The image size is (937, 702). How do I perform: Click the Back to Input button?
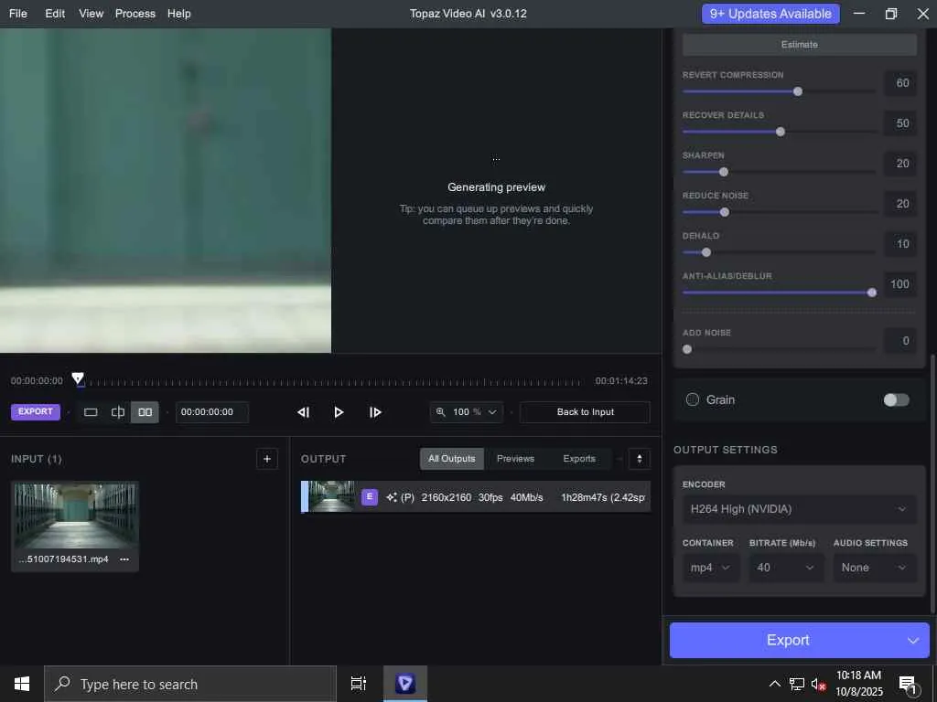[585, 412]
